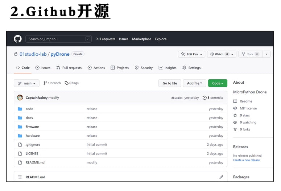Open the Add file dropdown
This screenshot has width=281, height=191.
[194, 83]
